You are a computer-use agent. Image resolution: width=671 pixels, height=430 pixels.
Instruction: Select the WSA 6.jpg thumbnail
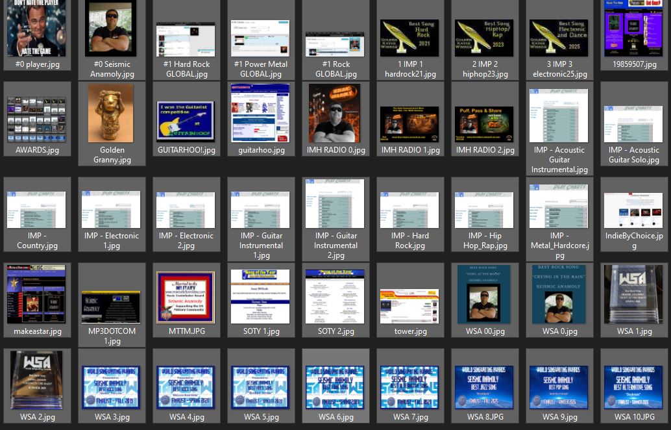click(335, 387)
